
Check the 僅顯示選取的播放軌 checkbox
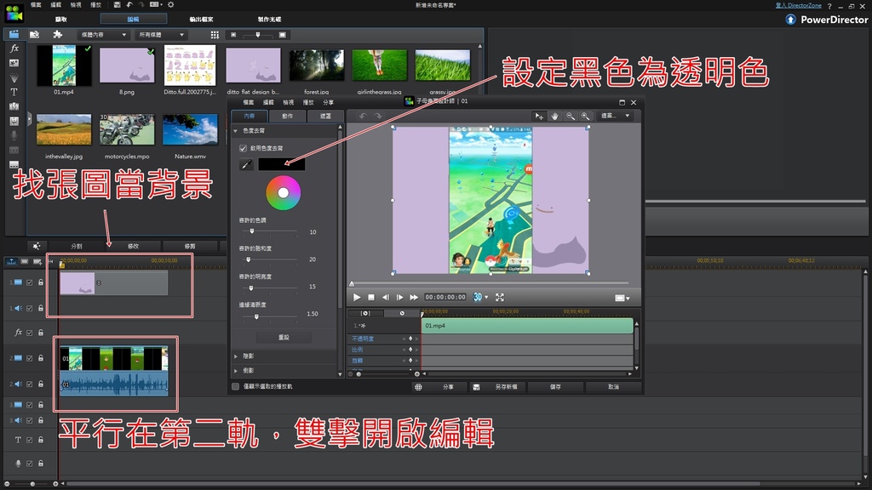click(236, 386)
